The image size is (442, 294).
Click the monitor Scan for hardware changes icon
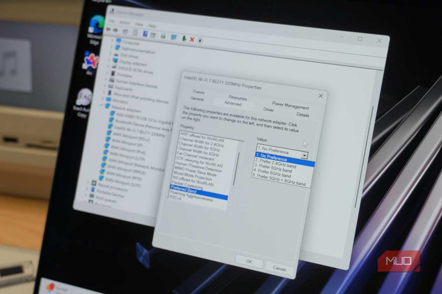pos(174,37)
